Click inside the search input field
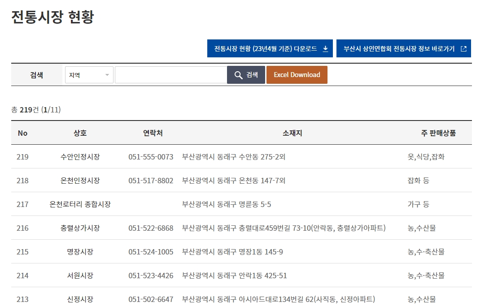Screen dimensions: 489x306 [x=170, y=74]
